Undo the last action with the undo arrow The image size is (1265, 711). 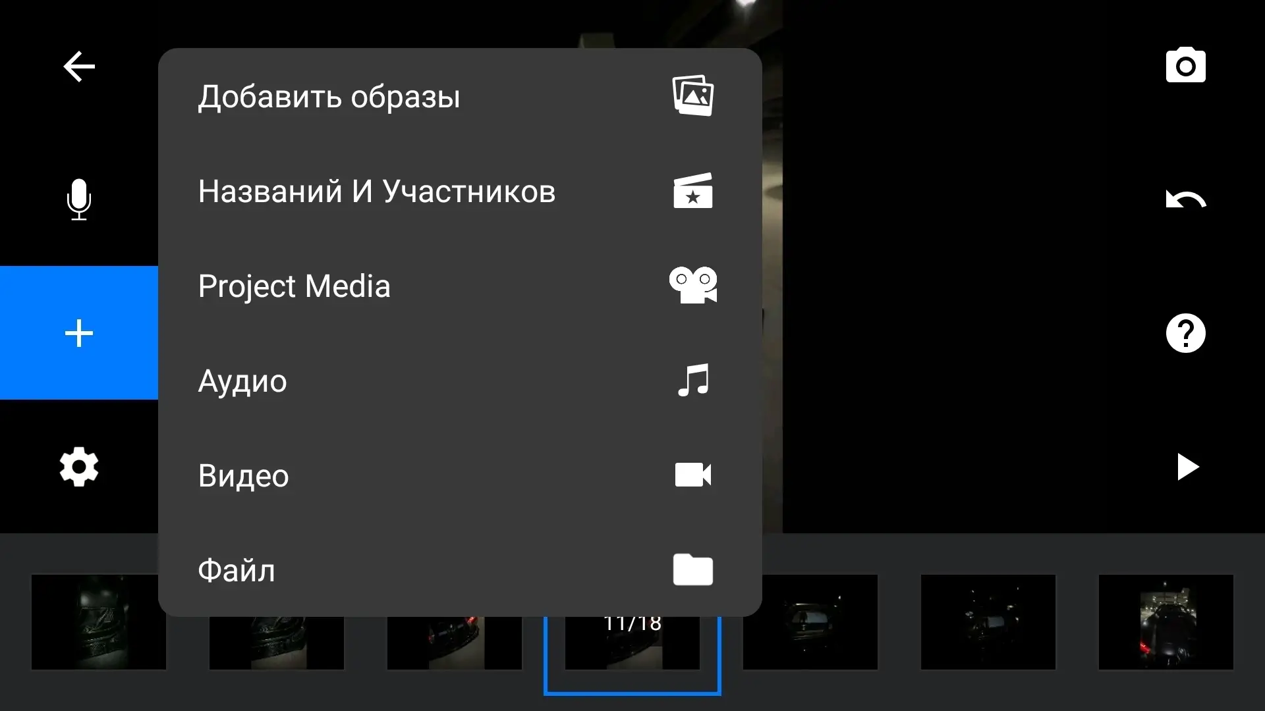1185,199
